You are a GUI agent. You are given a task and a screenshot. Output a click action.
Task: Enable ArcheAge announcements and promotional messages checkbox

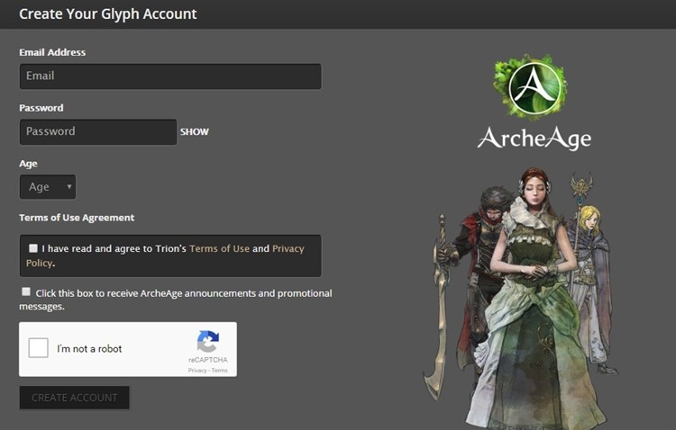pyautogui.click(x=26, y=291)
